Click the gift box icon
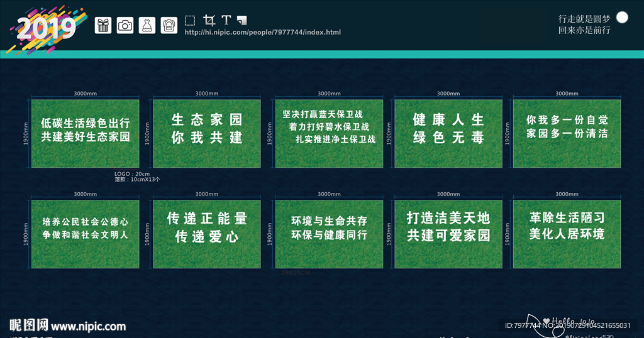Viewport: 644px width, 338px height. tap(103, 25)
